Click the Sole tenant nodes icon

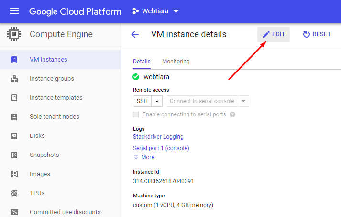click(x=14, y=117)
